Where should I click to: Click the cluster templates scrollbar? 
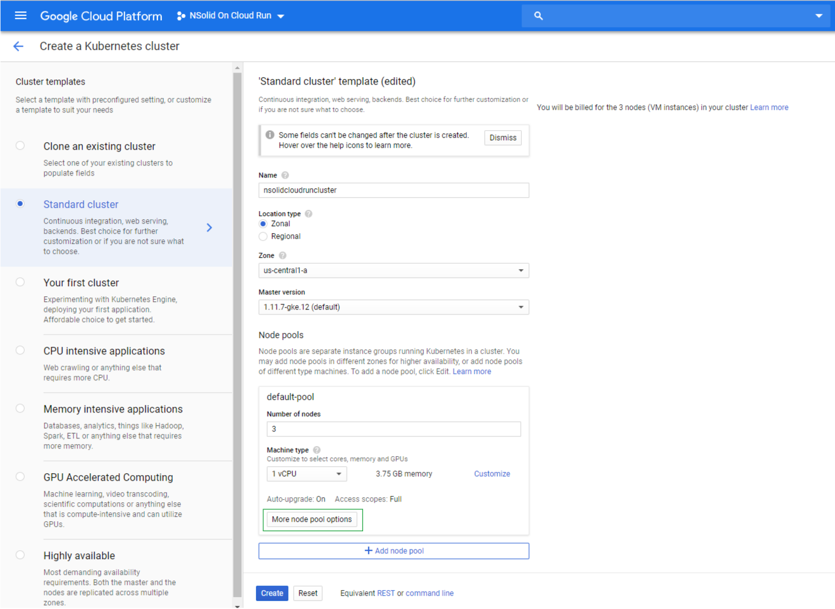pos(237,335)
